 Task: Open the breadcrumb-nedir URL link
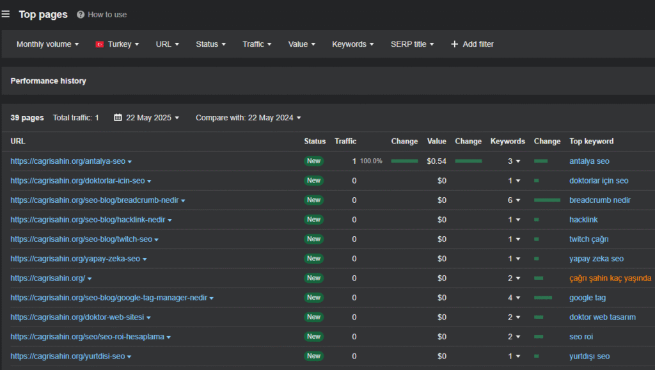pyautogui.click(x=95, y=200)
